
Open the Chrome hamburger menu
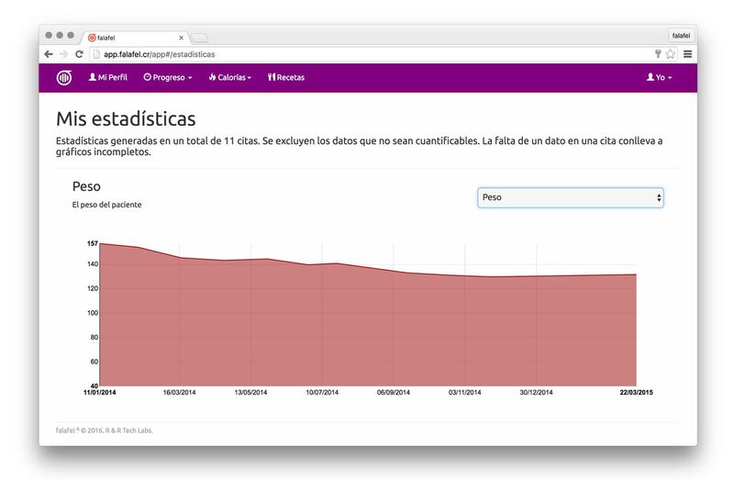pyautogui.click(x=687, y=54)
